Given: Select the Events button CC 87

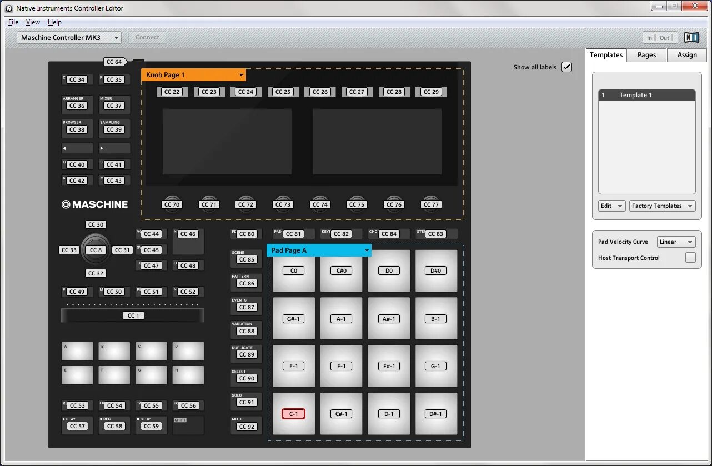Looking at the screenshot, I should click(x=246, y=305).
